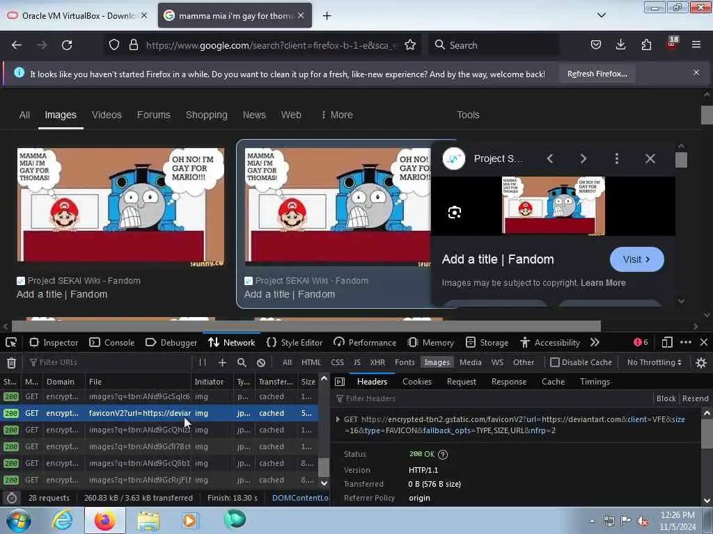Reload the page with refresh icon
713x534 pixels.
click(x=67, y=45)
